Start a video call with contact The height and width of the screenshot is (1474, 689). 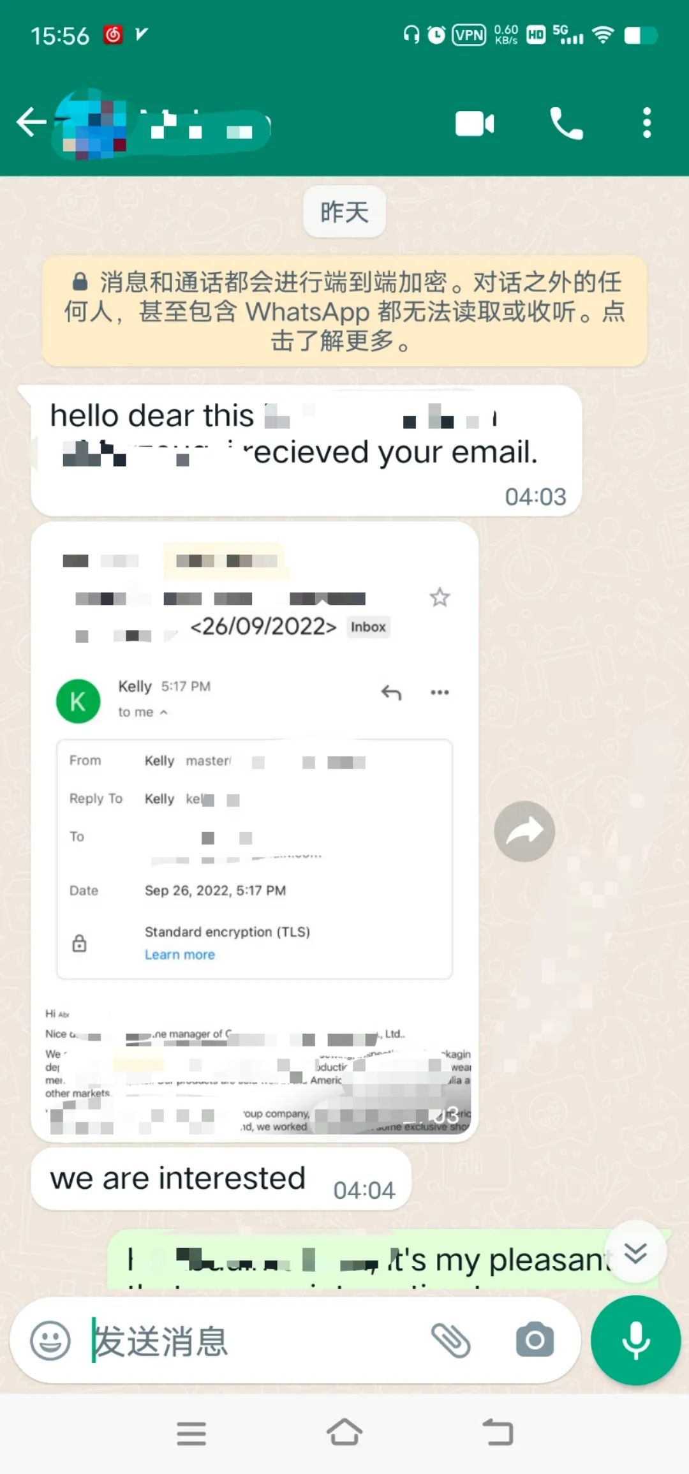(x=475, y=124)
